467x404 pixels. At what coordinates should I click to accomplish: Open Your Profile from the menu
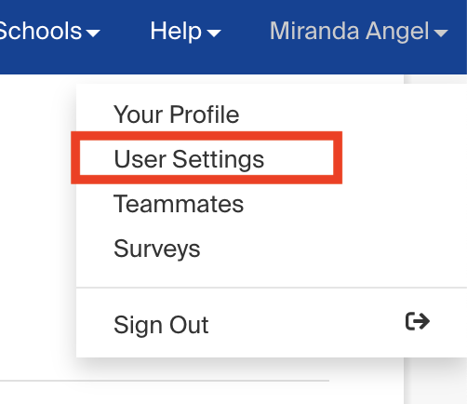(177, 114)
